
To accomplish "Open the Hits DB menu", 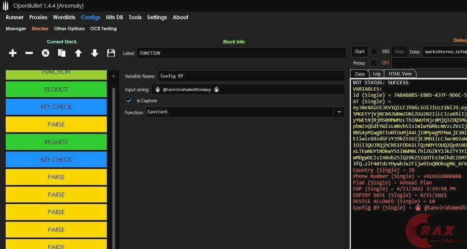I will tap(114, 17).
